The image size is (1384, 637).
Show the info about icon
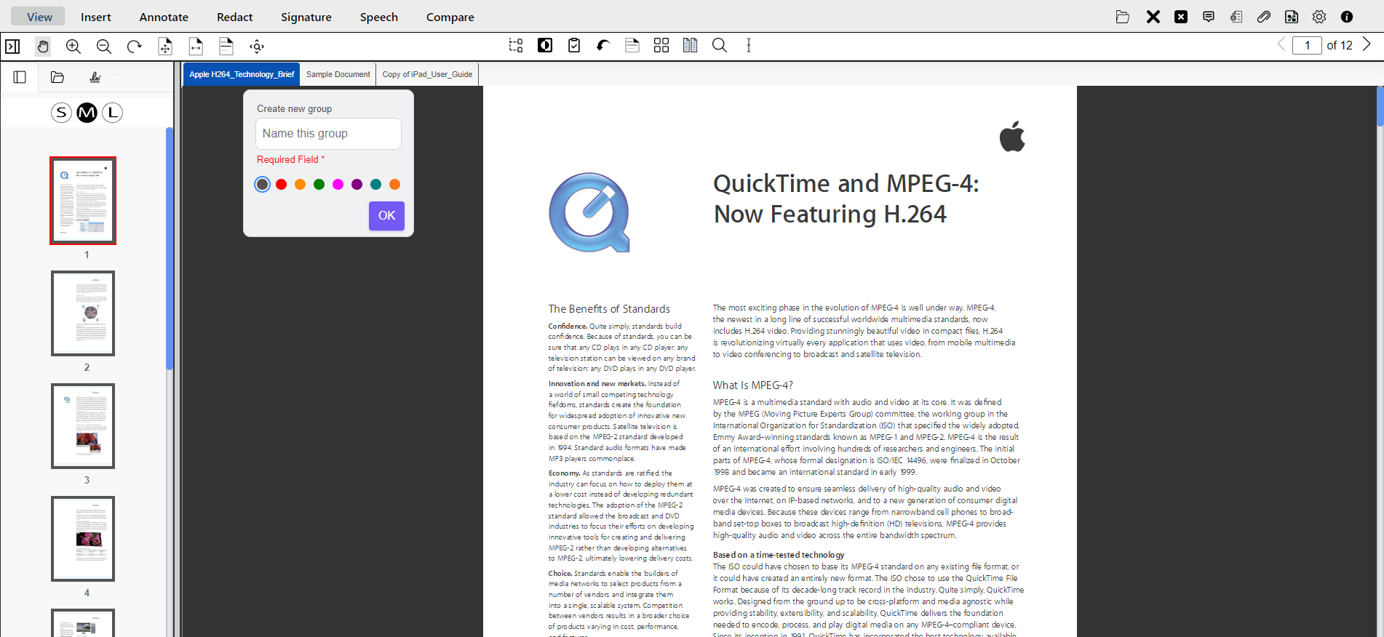pyautogui.click(x=1347, y=17)
